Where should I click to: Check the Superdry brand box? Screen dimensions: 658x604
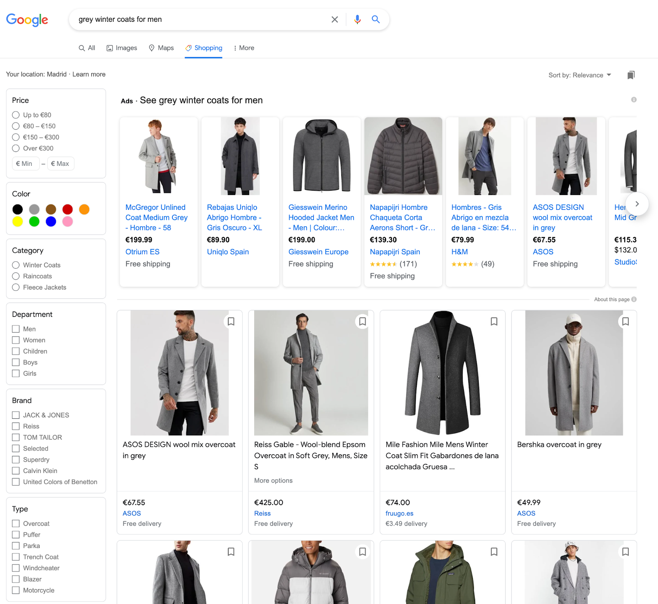[x=16, y=460]
